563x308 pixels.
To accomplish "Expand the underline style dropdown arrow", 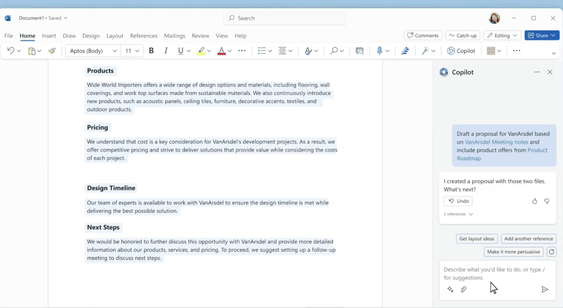I will pyautogui.click(x=189, y=51).
